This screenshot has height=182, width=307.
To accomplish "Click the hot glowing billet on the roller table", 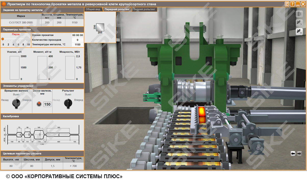I will (202, 115).
